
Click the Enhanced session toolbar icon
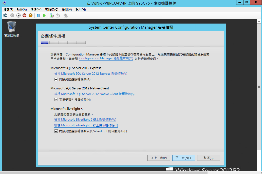pyautogui.click(x=66, y=15)
